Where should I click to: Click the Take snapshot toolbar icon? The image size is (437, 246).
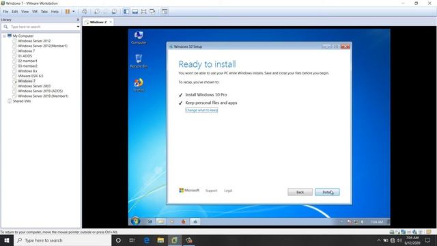[97, 12]
